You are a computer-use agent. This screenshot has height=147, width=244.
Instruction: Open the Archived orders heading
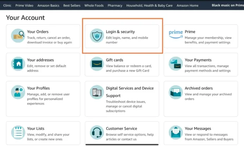199,88
